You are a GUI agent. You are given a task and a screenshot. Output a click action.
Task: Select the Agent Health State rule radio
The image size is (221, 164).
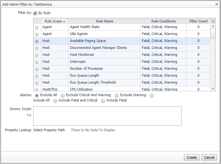(x=36, y=27)
